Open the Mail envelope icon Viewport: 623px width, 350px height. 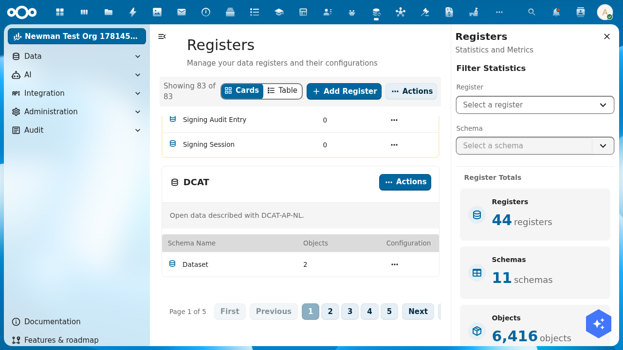pos(182,12)
